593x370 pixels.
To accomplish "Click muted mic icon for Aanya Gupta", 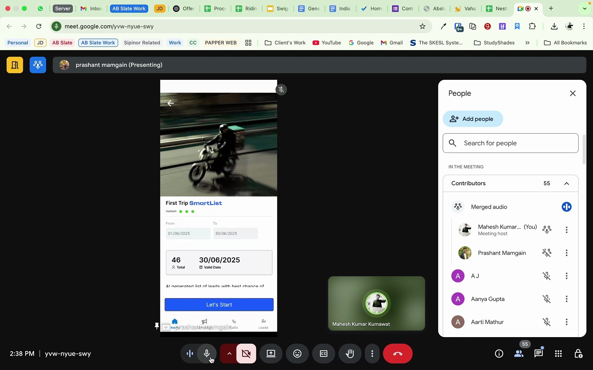I will pos(547,299).
